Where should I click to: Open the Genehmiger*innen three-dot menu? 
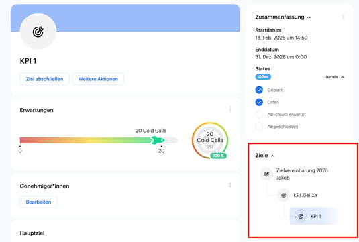point(230,185)
